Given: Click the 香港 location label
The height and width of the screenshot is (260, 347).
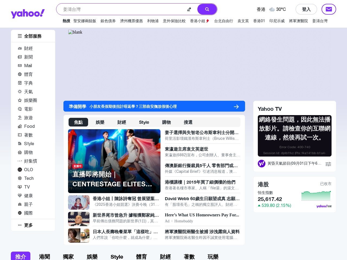Looking at the screenshot, I should point(261,9).
